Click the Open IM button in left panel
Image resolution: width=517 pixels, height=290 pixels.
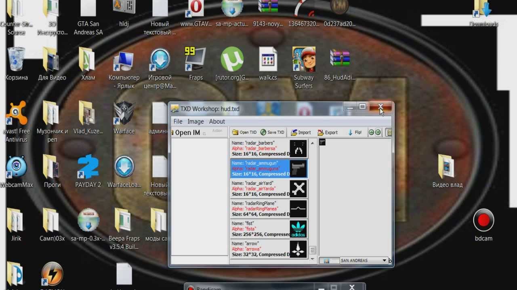coord(186,133)
